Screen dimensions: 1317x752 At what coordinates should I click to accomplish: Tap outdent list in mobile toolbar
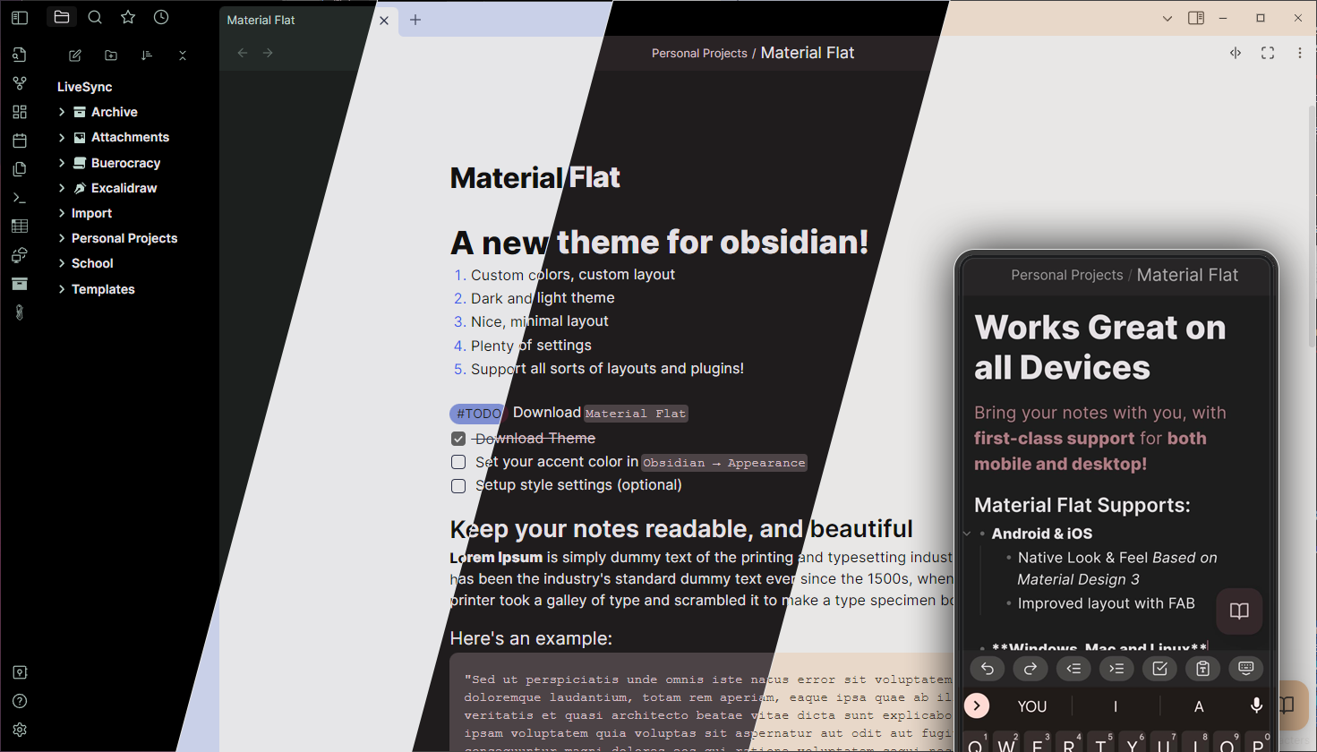(1073, 668)
